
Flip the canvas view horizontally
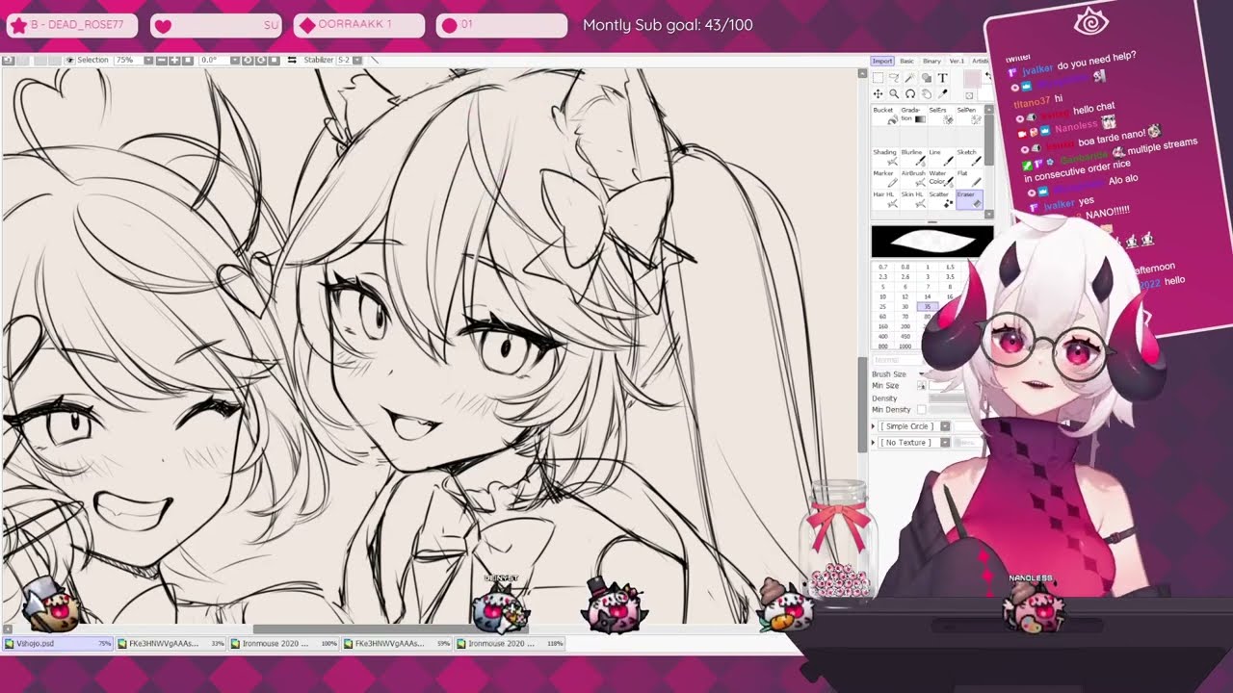[291, 60]
